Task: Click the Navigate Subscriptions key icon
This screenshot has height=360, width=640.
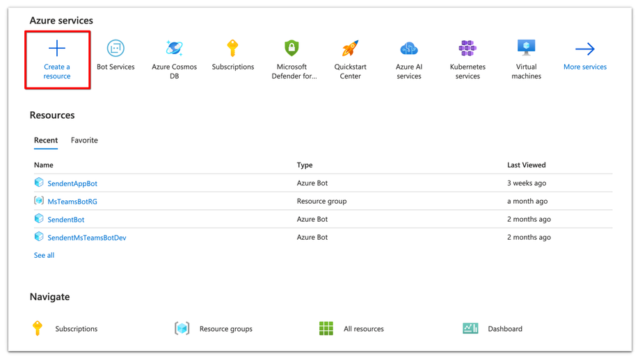Action: 37,328
